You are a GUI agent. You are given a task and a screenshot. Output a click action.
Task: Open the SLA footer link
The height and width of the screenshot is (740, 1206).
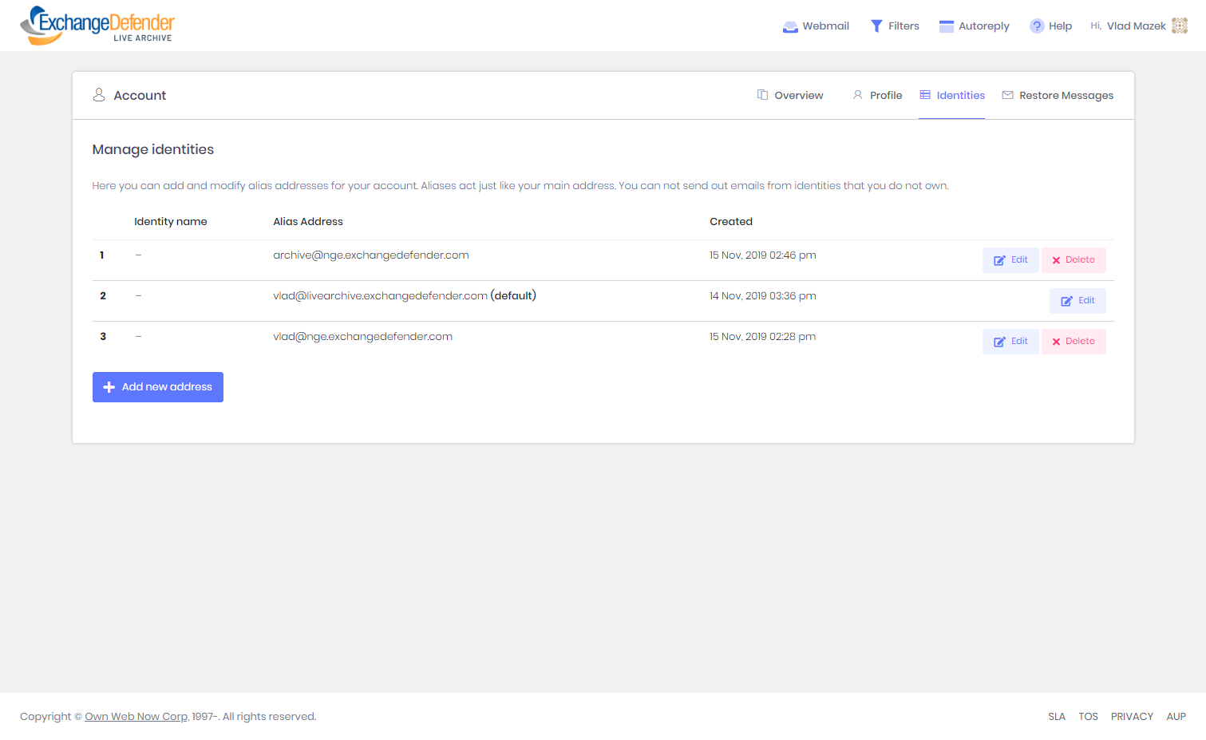[1056, 717]
